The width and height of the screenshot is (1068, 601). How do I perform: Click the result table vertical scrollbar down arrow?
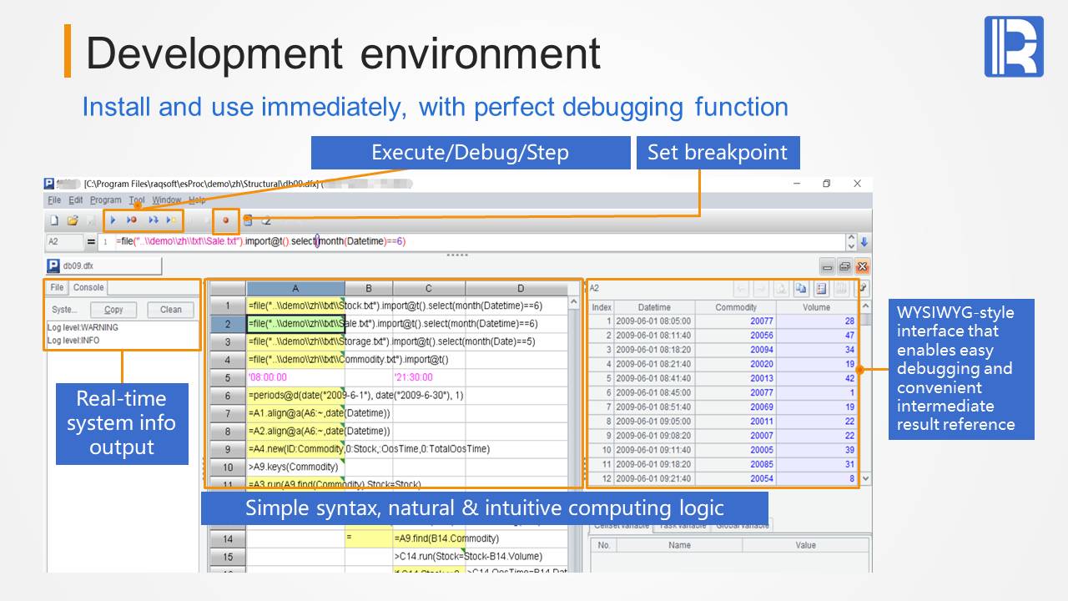click(865, 478)
